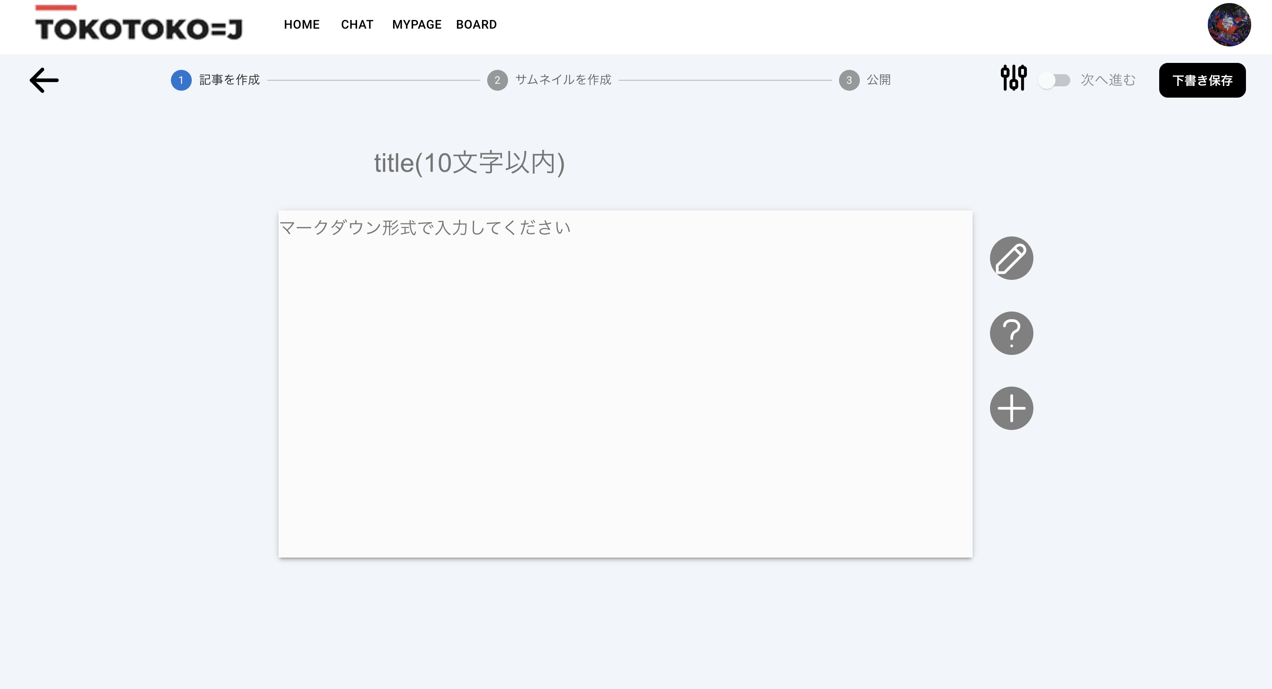Click the back arrow to return
This screenshot has height=689, width=1272.
pyautogui.click(x=43, y=79)
